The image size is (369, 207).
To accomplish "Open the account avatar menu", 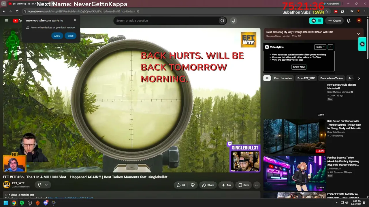I will tap(359, 21).
